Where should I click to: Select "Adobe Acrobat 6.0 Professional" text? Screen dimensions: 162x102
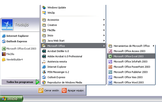pyautogui.click(x=65, y=56)
